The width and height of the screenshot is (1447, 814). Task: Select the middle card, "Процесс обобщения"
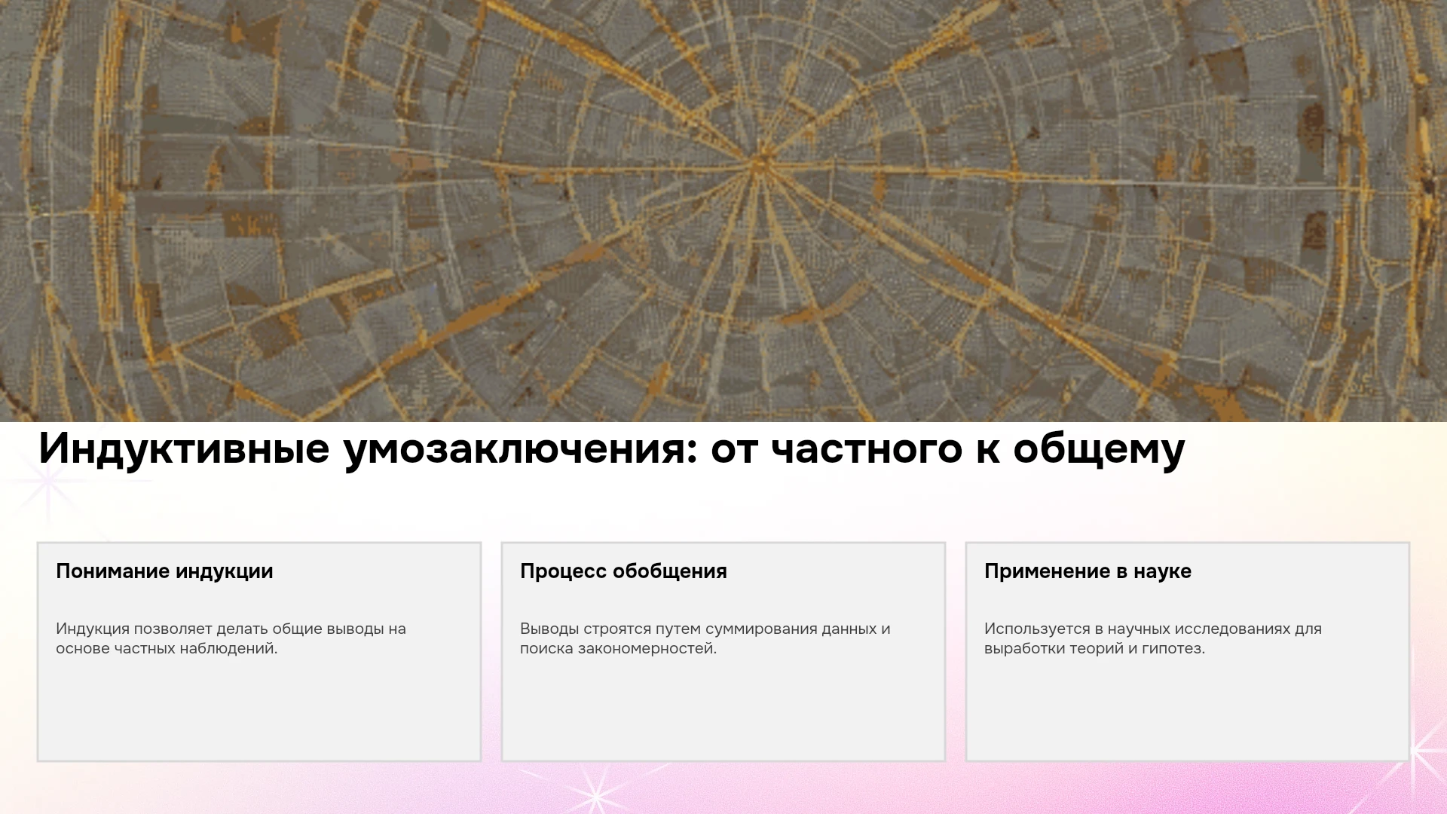[x=723, y=652]
